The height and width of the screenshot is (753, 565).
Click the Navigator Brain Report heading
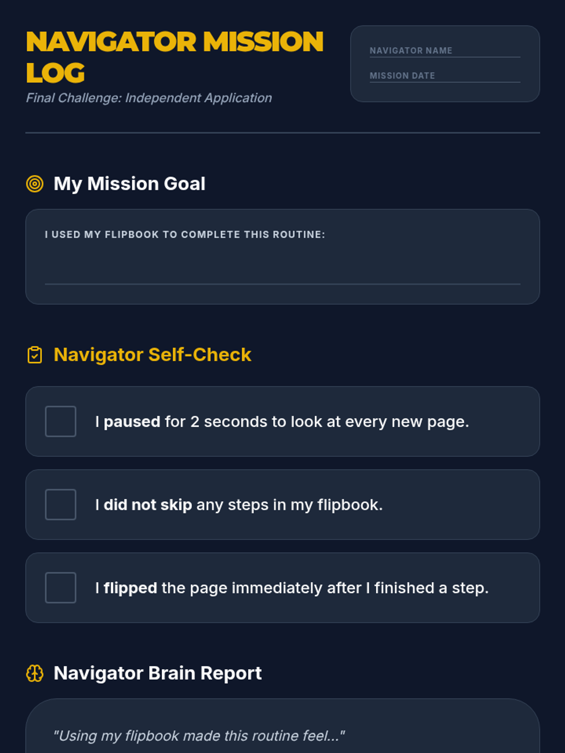pyautogui.click(x=158, y=673)
